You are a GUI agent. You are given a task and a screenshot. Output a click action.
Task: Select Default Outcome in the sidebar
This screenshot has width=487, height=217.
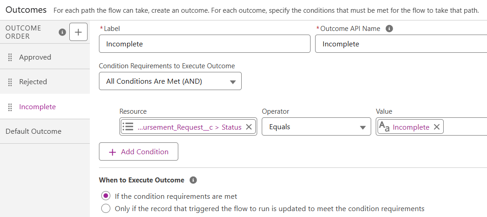pos(33,131)
